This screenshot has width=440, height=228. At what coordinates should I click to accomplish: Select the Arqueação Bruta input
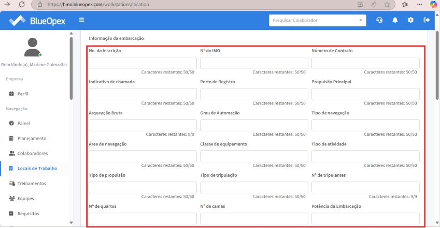[x=143, y=125]
